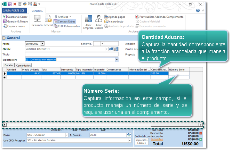Expand the Cliente combo box arrow

tap(106, 49)
